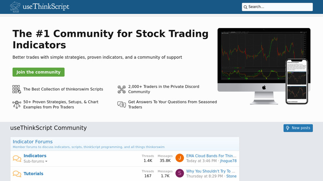The width and height of the screenshot is (323, 181).
Task: Click the jhogue78 username link
Action: (228, 161)
